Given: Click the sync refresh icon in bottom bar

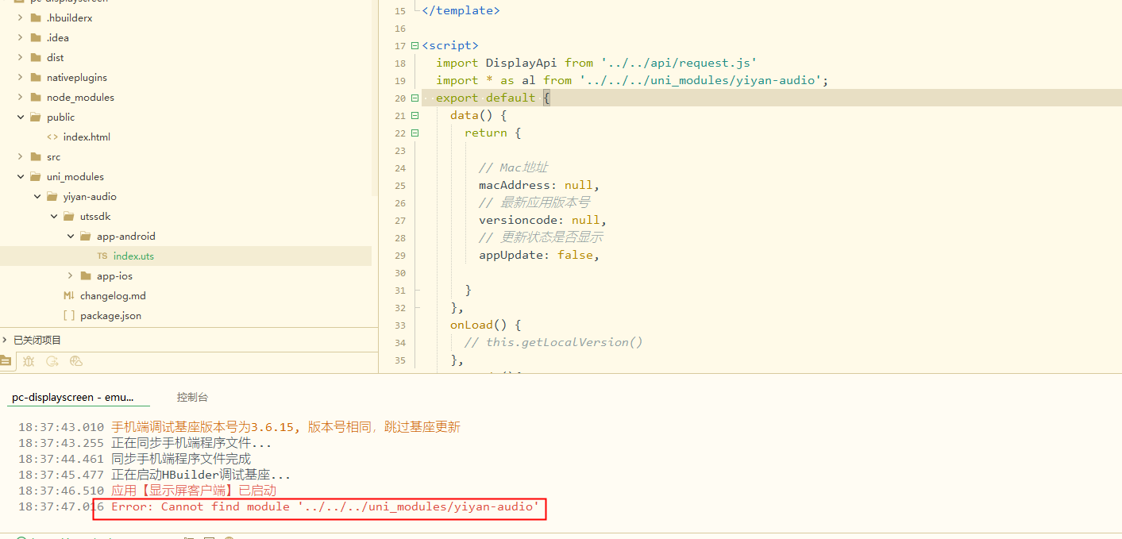Looking at the screenshot, I should [x=52, y=361].
